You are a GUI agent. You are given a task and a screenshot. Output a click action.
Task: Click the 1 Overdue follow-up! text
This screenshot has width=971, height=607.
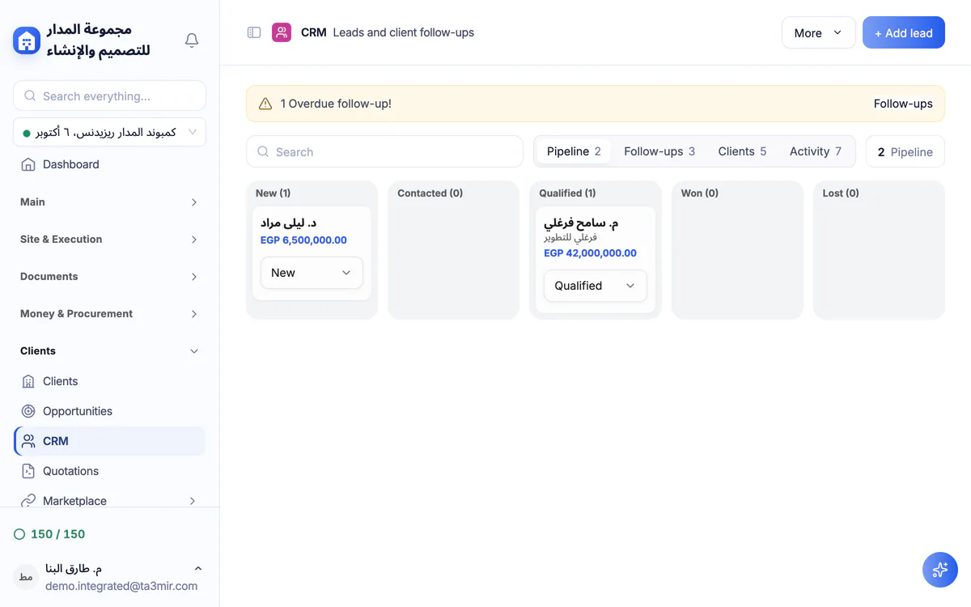point(336,104)
